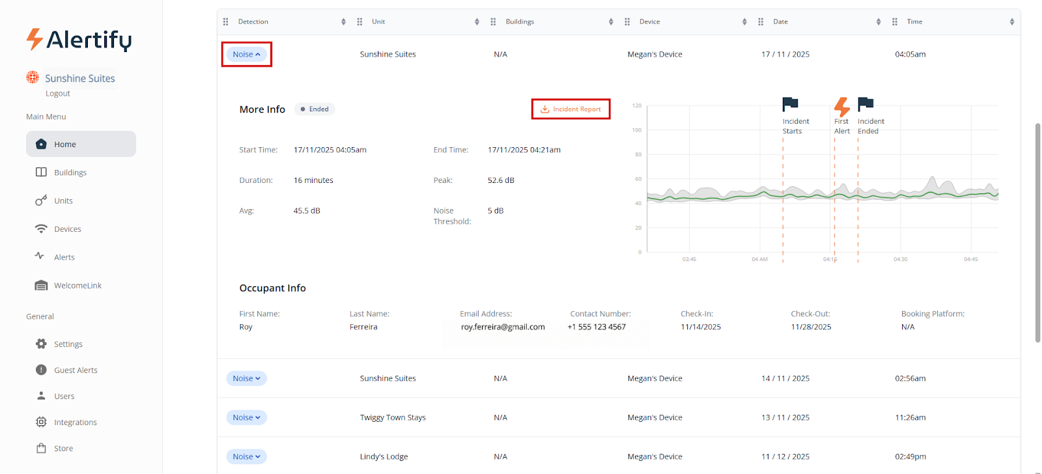Click the Logout link
Viewport: 1042px width, 474px height.
point(58,94)
